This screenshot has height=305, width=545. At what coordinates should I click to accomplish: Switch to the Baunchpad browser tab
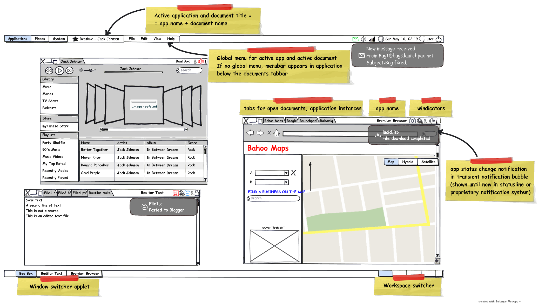308,121
